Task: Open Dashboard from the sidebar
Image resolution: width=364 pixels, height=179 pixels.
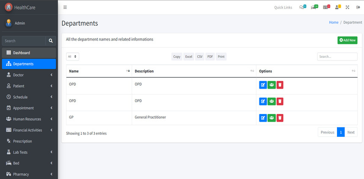Action: (x=29, y=53)
